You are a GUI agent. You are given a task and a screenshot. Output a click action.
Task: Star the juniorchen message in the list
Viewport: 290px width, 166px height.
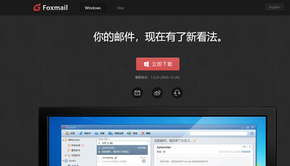[99, 152]
